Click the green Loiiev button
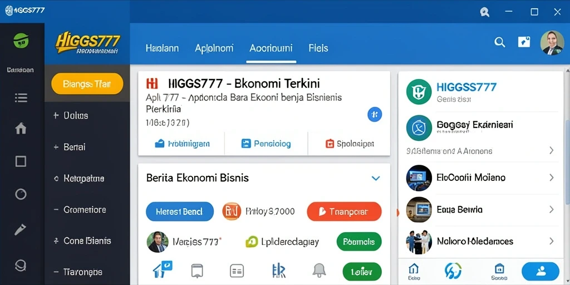 [362, 272]
